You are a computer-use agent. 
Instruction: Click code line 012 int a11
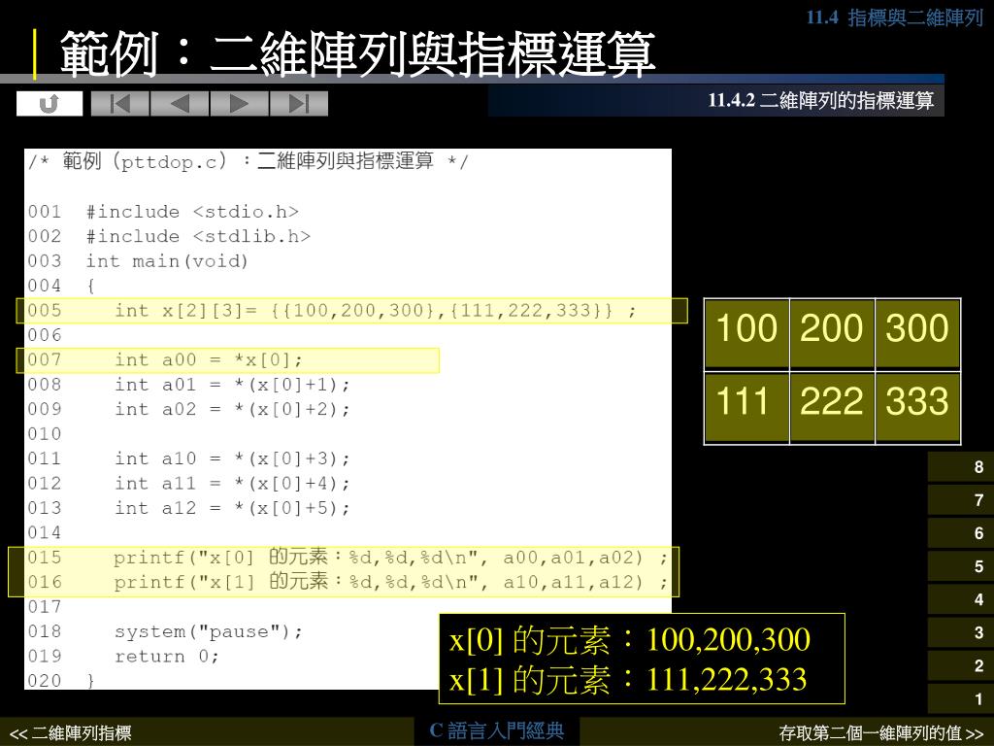[188, 484]
